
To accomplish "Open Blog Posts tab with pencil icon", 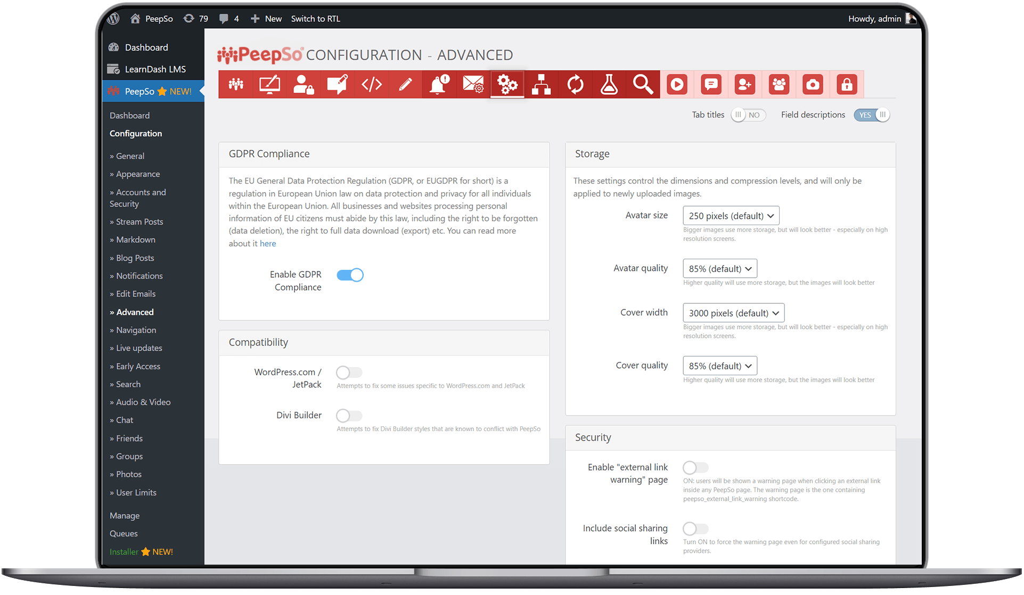I will pyautogui.click(x=405, y=85).
